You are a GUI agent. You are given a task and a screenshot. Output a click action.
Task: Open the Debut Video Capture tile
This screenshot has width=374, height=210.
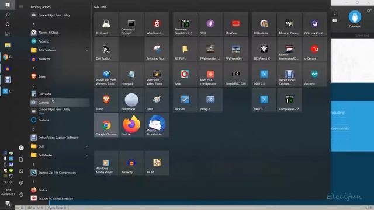[289, 75]
